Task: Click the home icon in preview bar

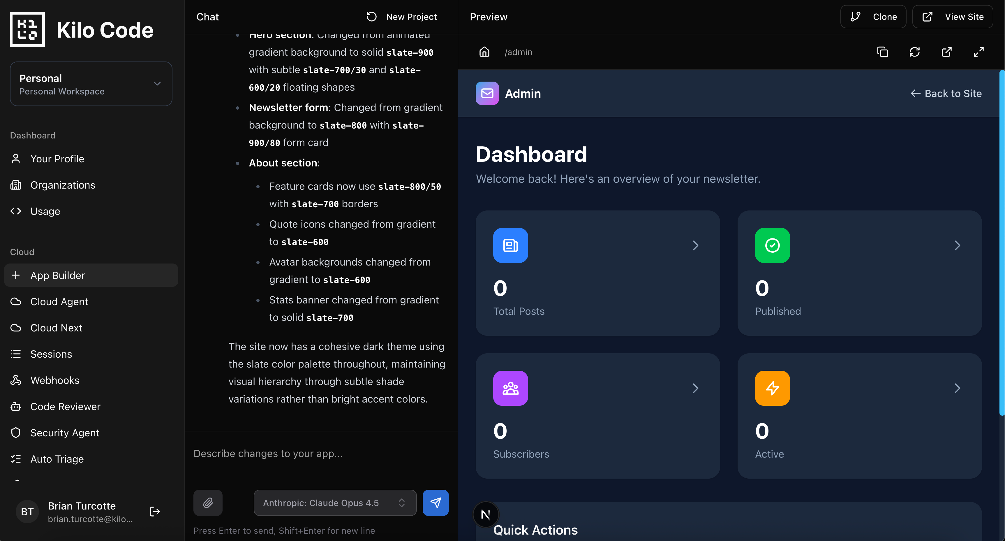Action: (484, 52)
